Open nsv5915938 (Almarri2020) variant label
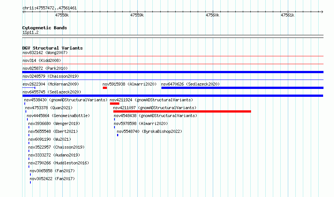Image resolution: width=334 pixels, height=197 pixels. [129, 84]
